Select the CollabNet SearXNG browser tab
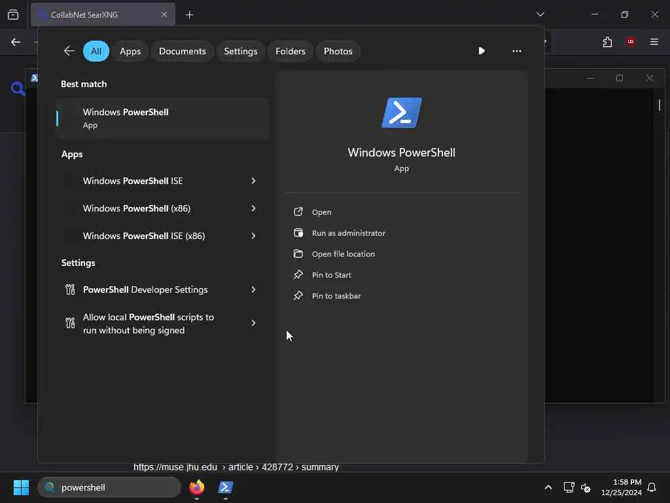The width and height of the screenshot is (670, 503). coord(103,14)
